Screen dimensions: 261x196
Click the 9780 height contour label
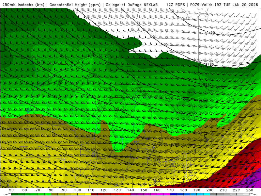[175, 144]
